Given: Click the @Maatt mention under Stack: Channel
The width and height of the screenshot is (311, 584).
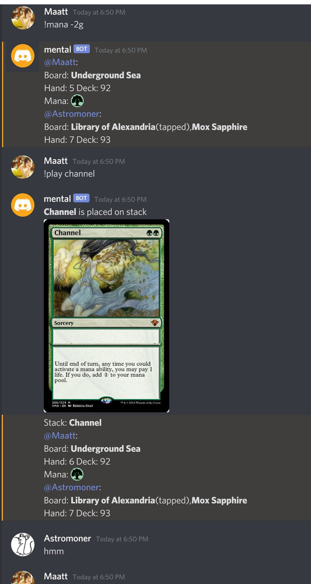Looking at the screenshot, I should pos(60,436).
